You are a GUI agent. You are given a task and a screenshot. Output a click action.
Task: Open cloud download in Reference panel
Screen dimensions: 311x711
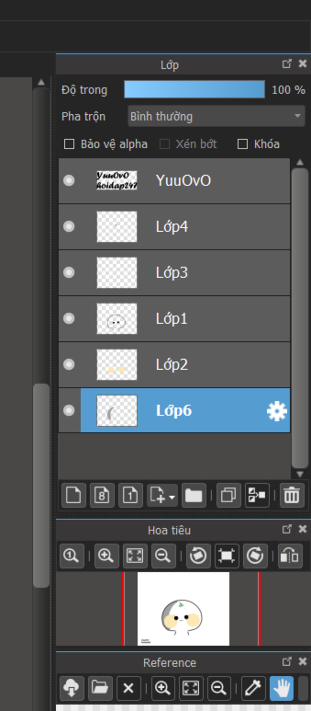[x=72, y=688]
